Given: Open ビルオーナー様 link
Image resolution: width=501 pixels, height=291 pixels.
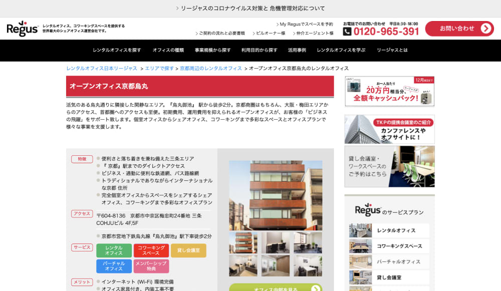Looking at the screenshot, I should tap(269, 33).
